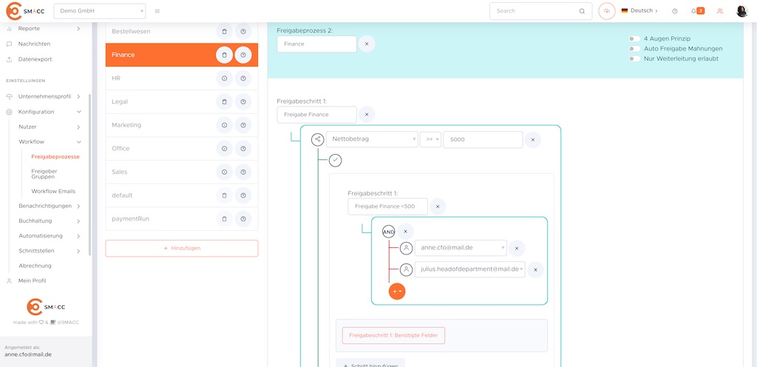The width and height of the screenshot is (757, 367).
Task: Click the orange plus add approver button
Action: 397,291
